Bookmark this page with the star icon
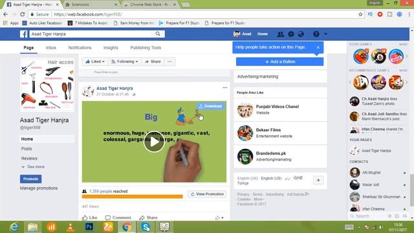Viewport: 414px width, 233px height. [360, 14]
